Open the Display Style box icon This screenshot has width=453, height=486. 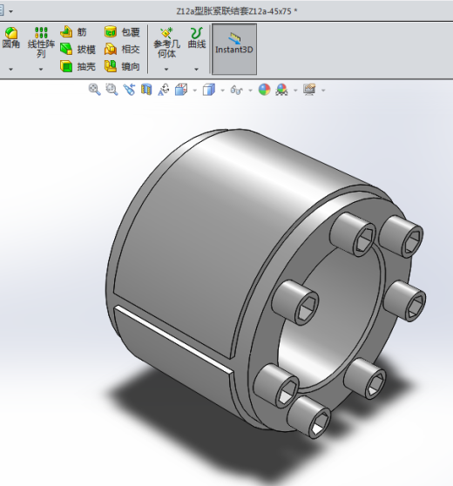[209, 90]
